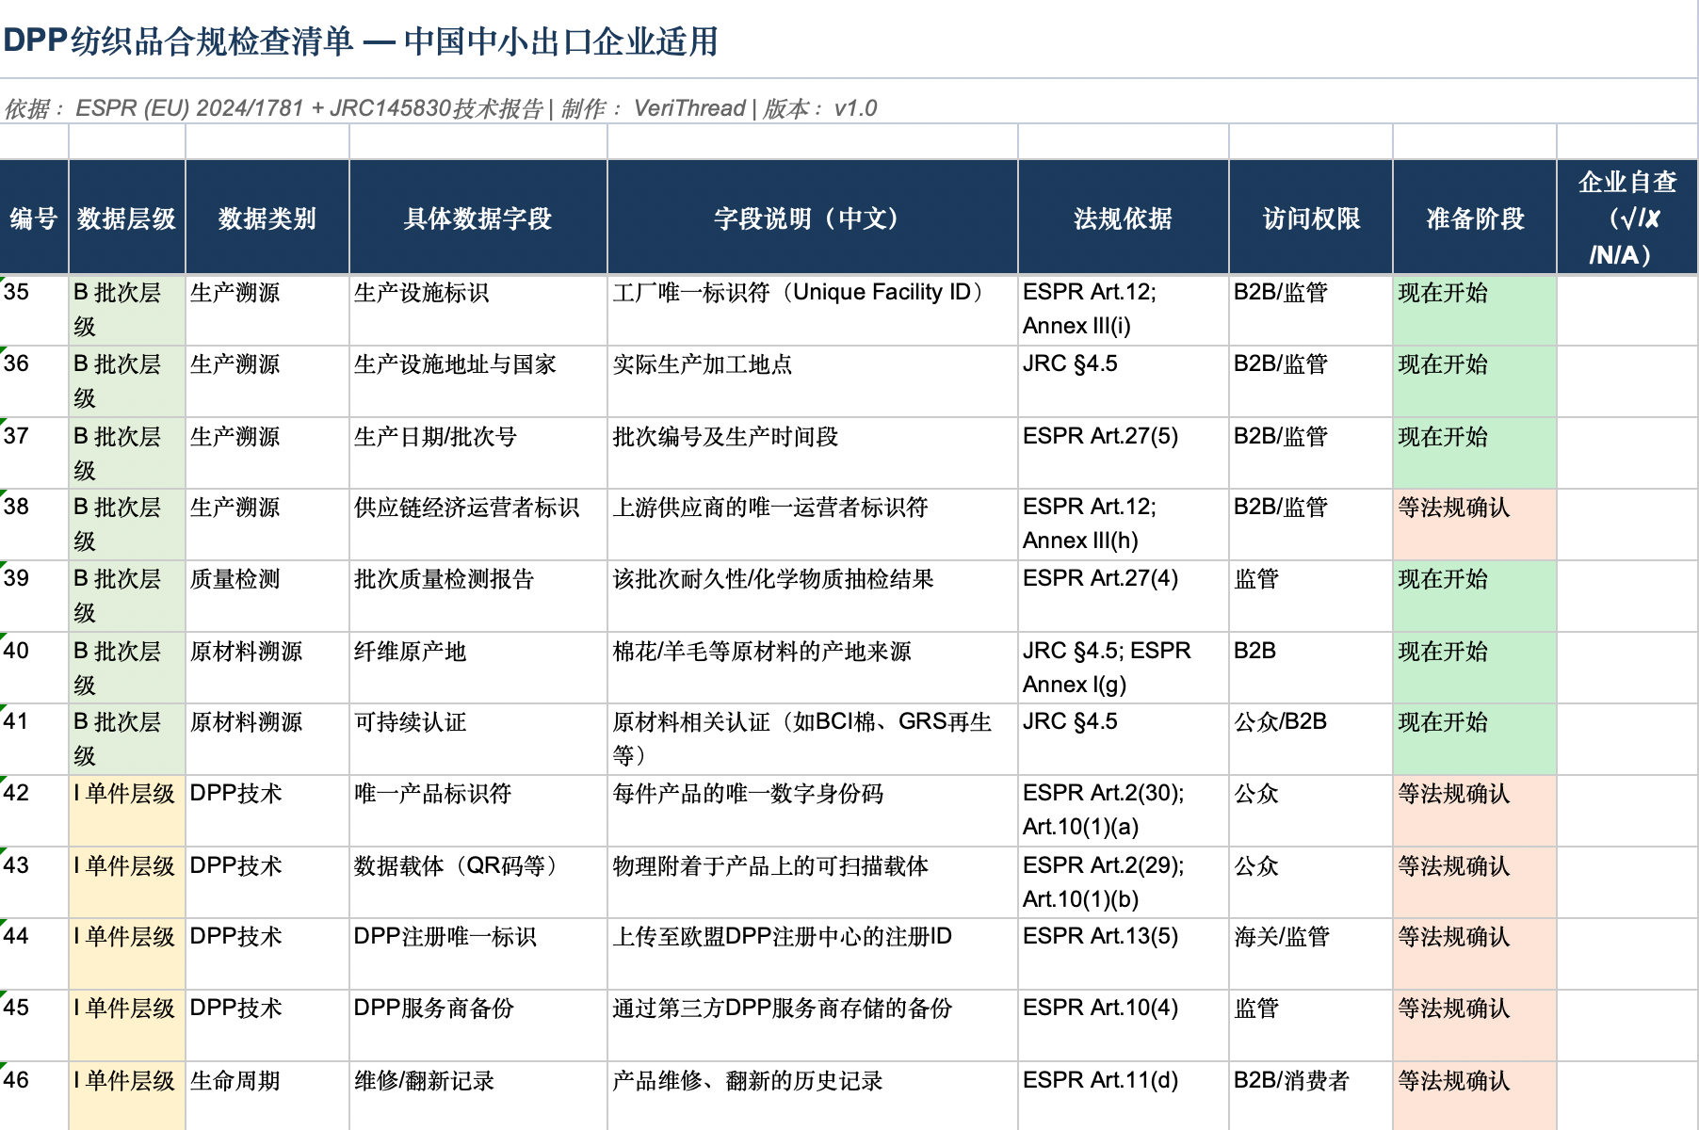Click 现在开始 status in row 41

[x=1475, y=739]
